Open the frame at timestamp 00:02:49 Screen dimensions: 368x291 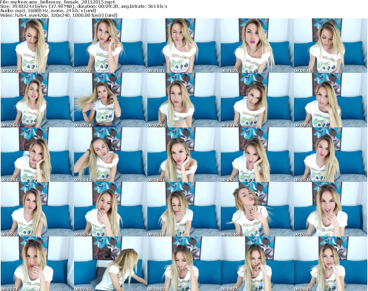184,100
